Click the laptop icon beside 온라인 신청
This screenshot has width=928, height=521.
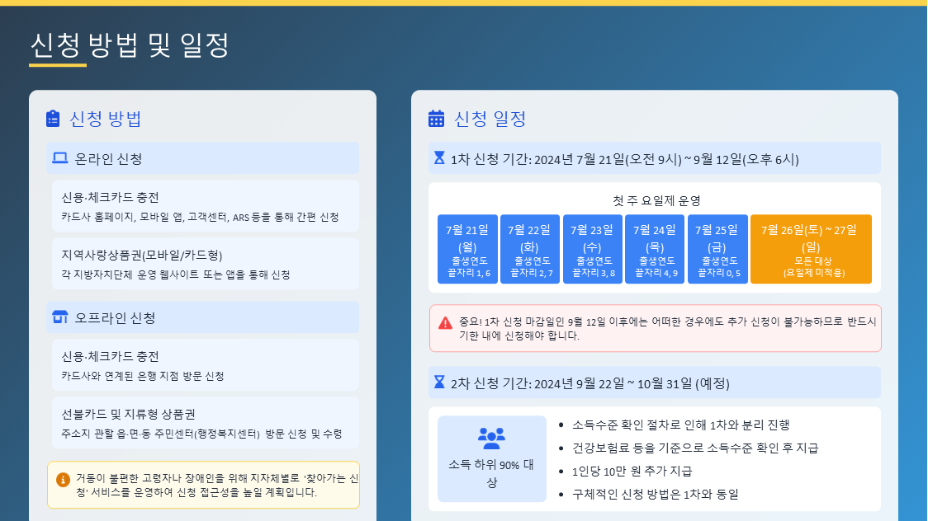[x=59, y=158]
